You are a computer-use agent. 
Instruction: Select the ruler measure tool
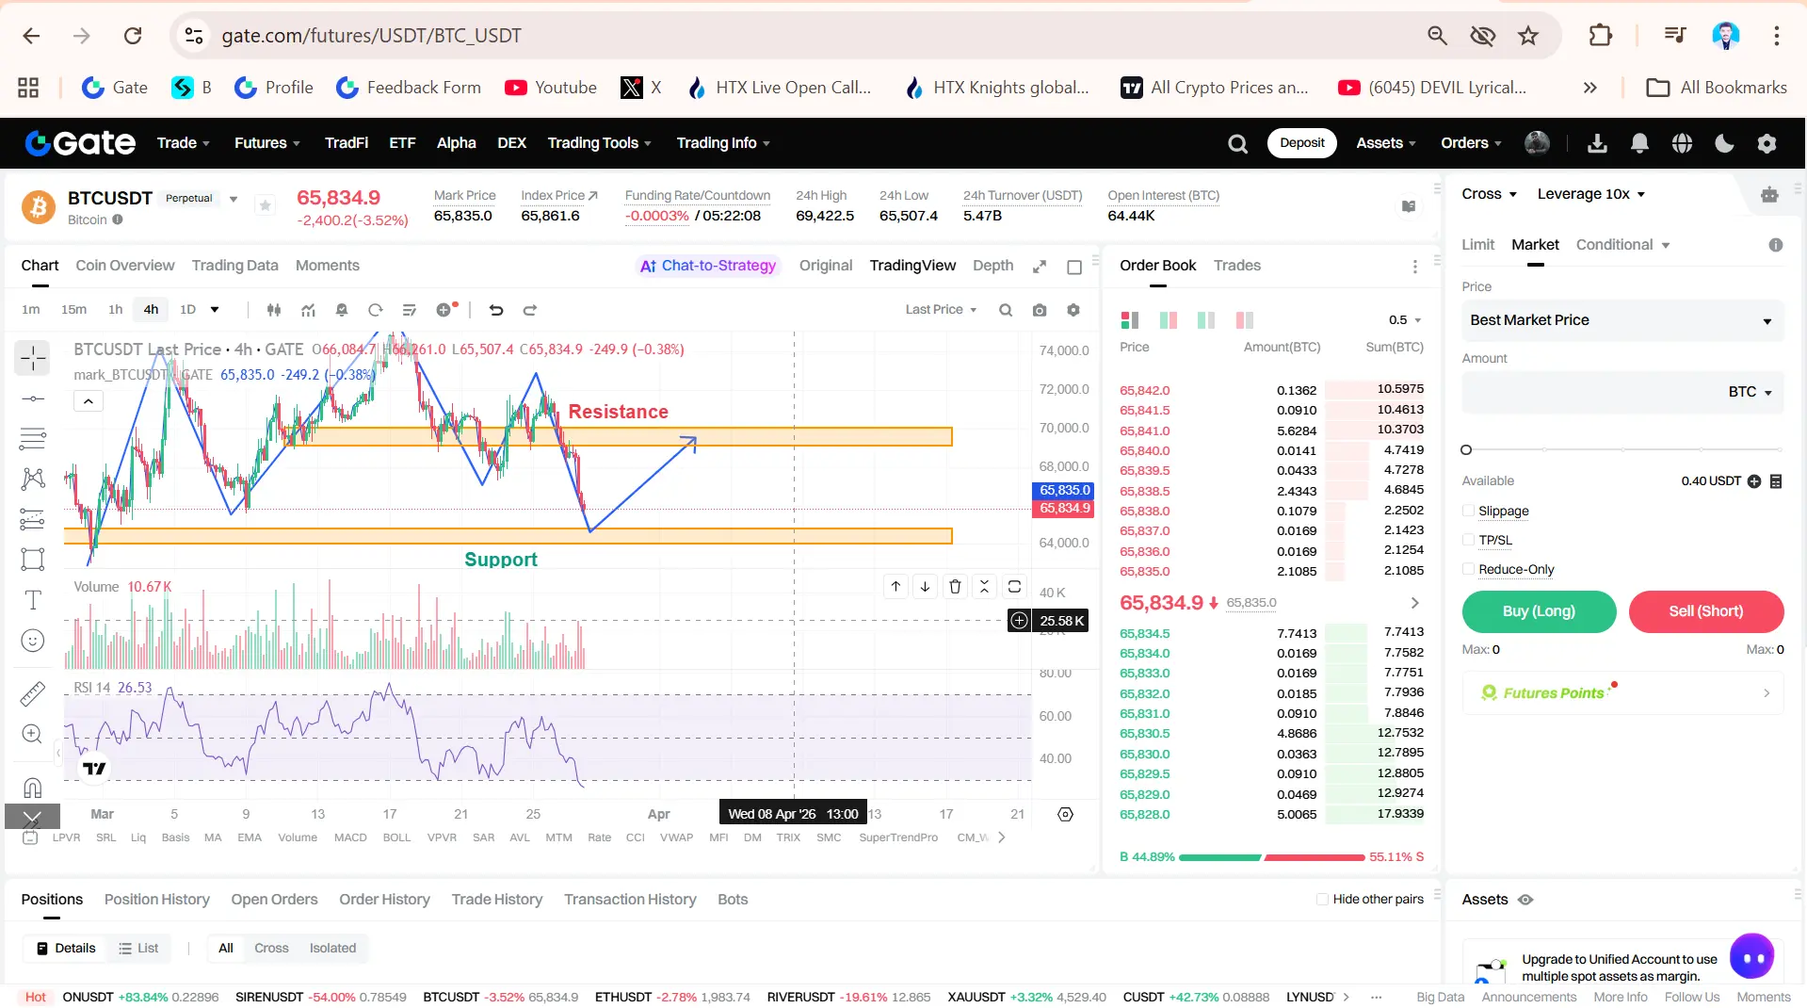click(x=33, y=693)
